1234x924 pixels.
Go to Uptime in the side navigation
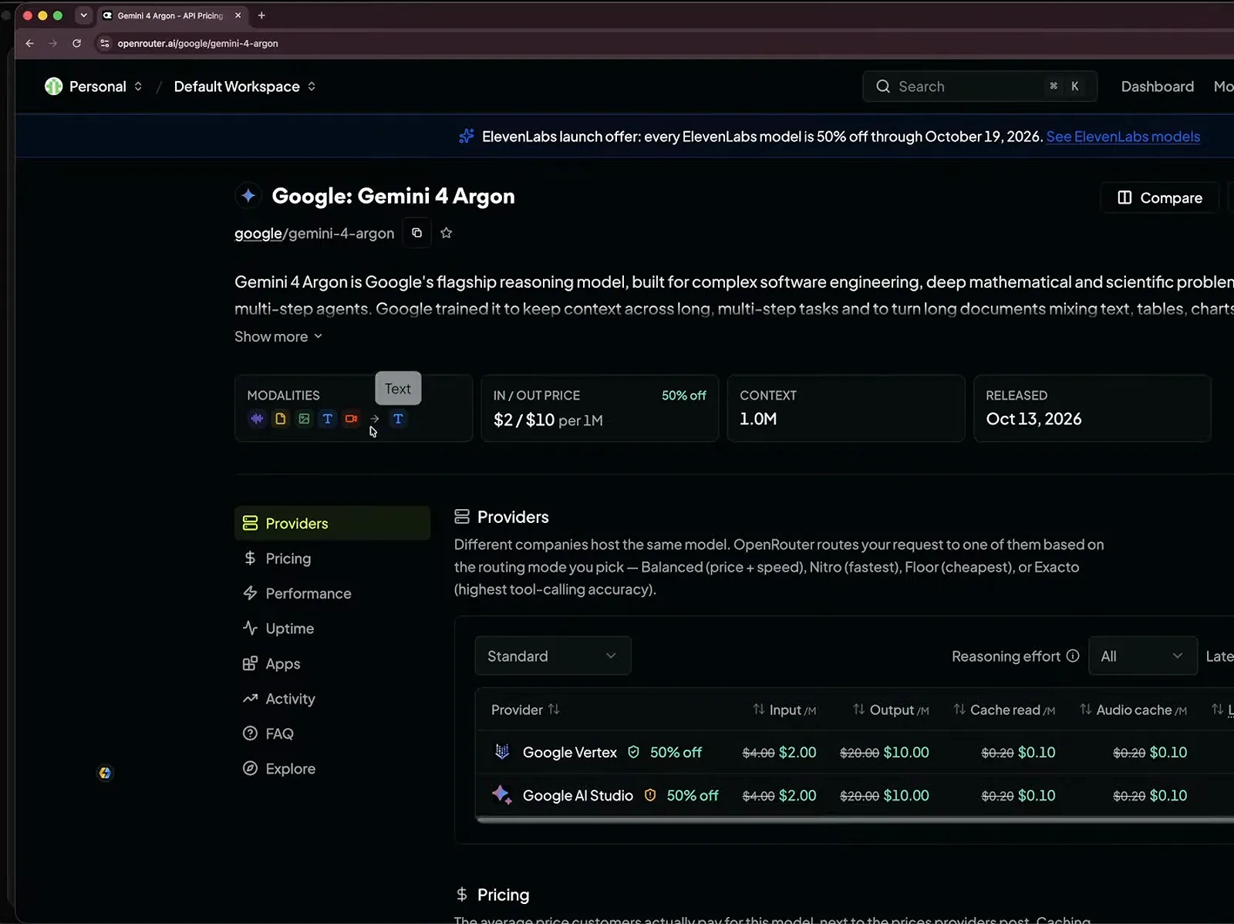pos(332,629)
